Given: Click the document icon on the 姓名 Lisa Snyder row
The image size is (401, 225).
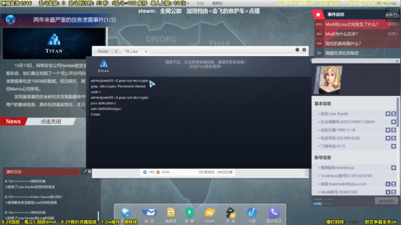Looking at the screenshot, I should coord(394,114).
